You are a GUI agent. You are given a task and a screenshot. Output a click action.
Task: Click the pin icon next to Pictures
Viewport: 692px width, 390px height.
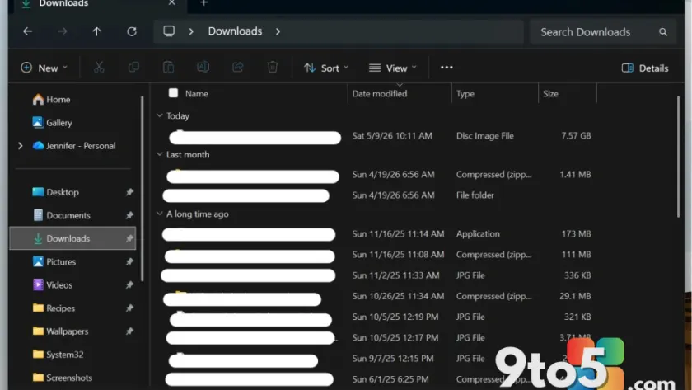(129, 261)
